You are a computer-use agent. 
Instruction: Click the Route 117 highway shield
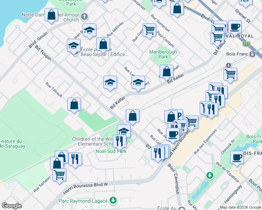click(246, 44)
